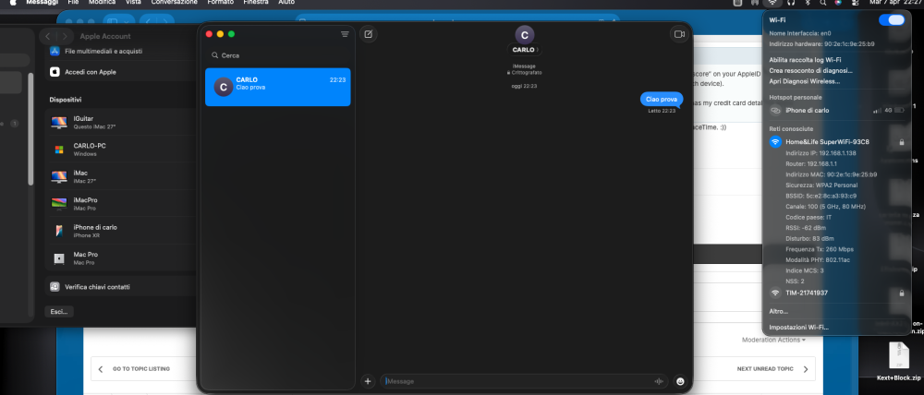The image size is (924, 395).
Task: Select the iMac 27" device row
Action: [x=121, y=176]
